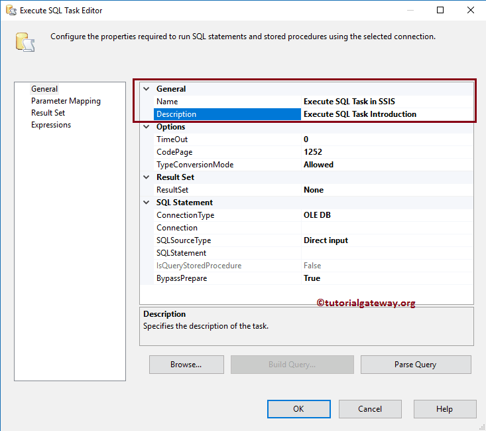486x431 pixels.
Task: Open the SQLSourceType value Direct input
Action: click(x=387, y=240)
